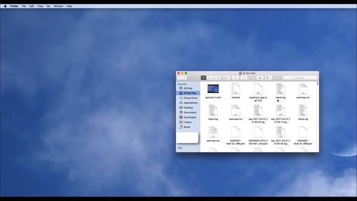Select the aac_2017-03-01 15-58-42.log file

[x=281, y=136]
